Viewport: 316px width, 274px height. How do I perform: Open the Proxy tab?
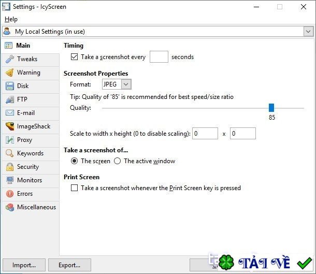[31, 140]
